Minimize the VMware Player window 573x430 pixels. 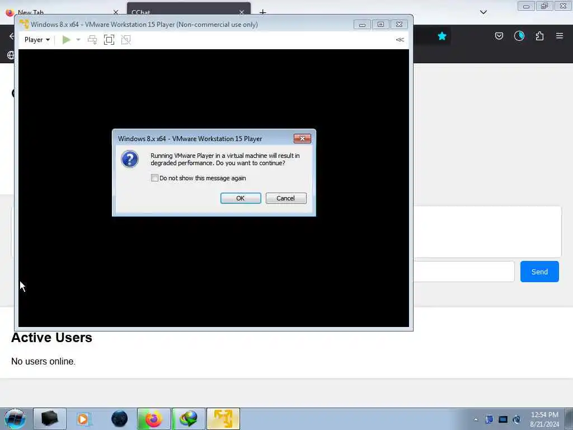(x=362, y=25)
